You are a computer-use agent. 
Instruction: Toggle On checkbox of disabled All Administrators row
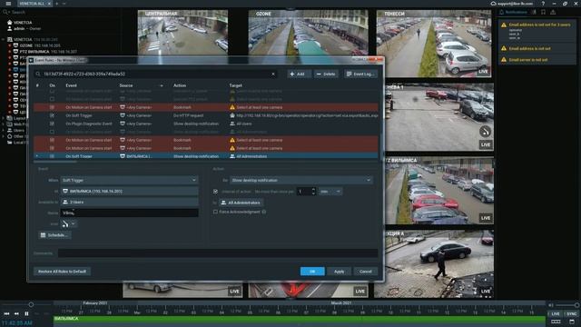(x=52, y=132)
